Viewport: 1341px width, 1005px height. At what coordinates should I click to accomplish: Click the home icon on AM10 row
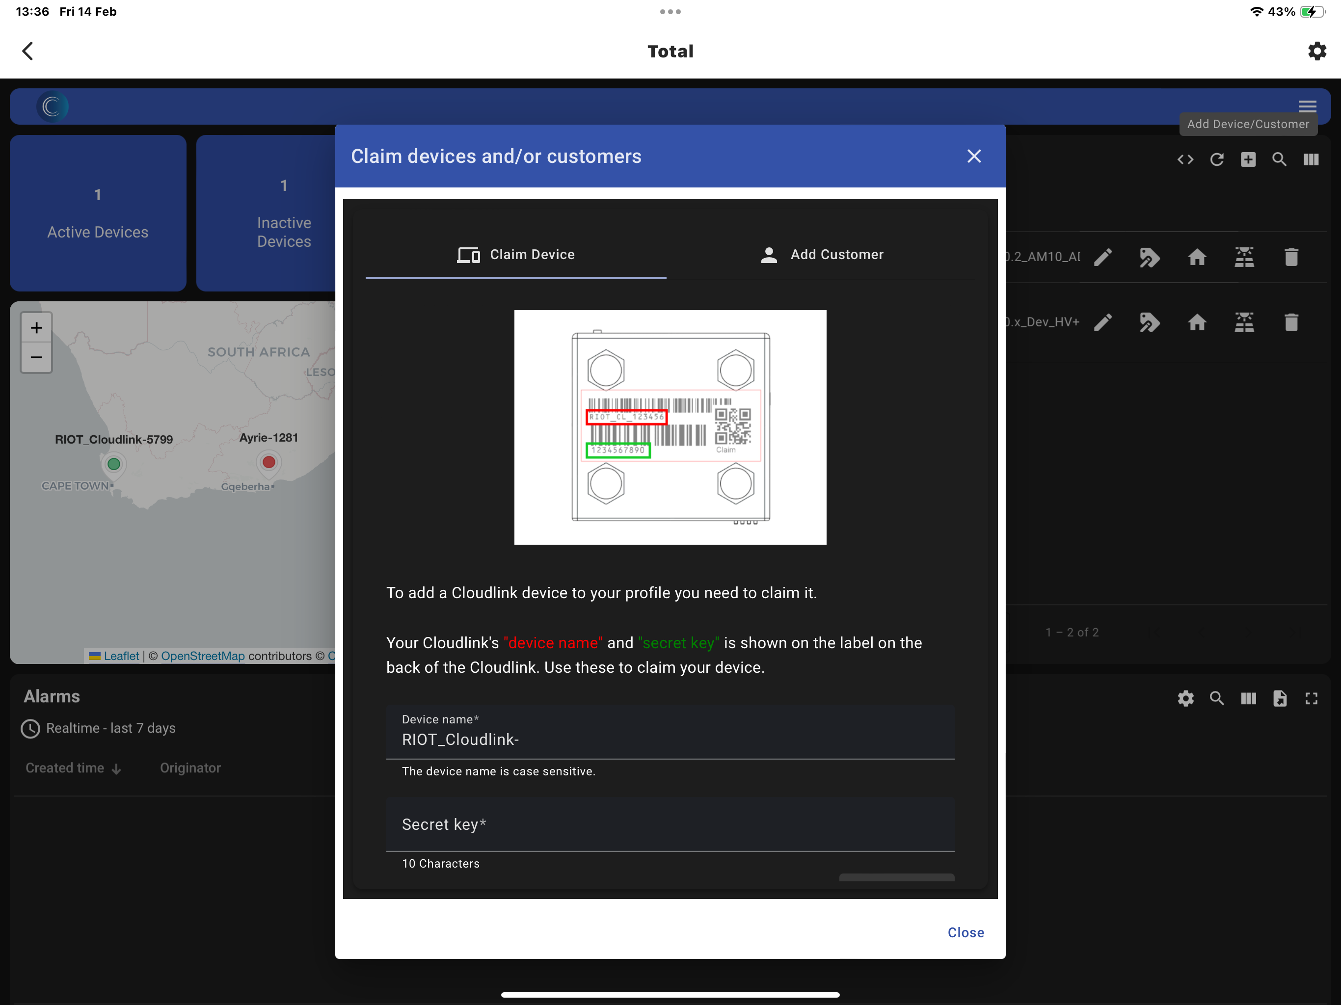coord(1197,257)
